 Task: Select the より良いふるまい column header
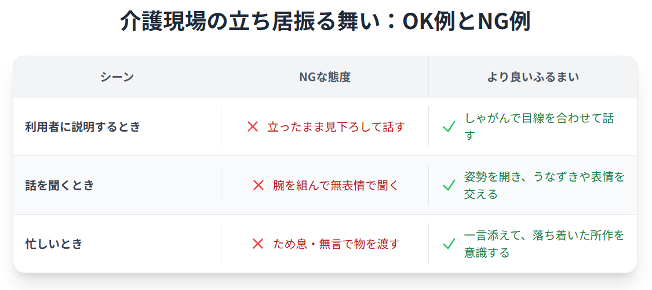[533, 77]
